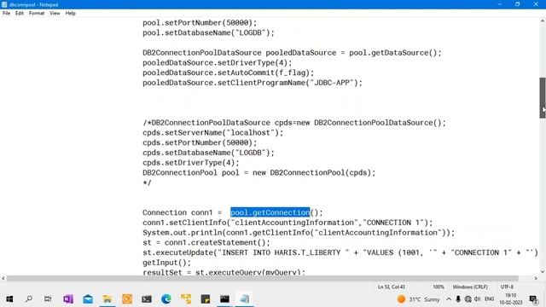Click the pool.setPortNumber(50000) line
This screenshot has height=307, width=546.
click(200, 23)
